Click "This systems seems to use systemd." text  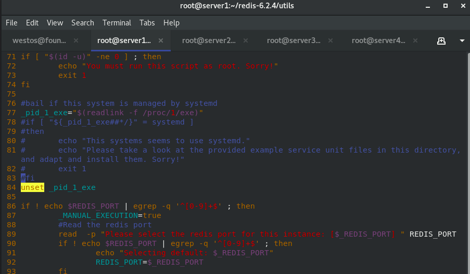(x=166, y=141)
